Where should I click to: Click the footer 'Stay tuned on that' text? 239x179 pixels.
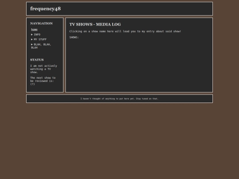tap(147, 99)
